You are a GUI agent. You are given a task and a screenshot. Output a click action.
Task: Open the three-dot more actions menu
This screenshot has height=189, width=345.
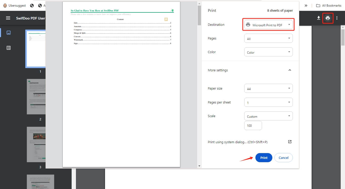click(x=337, y=18)
